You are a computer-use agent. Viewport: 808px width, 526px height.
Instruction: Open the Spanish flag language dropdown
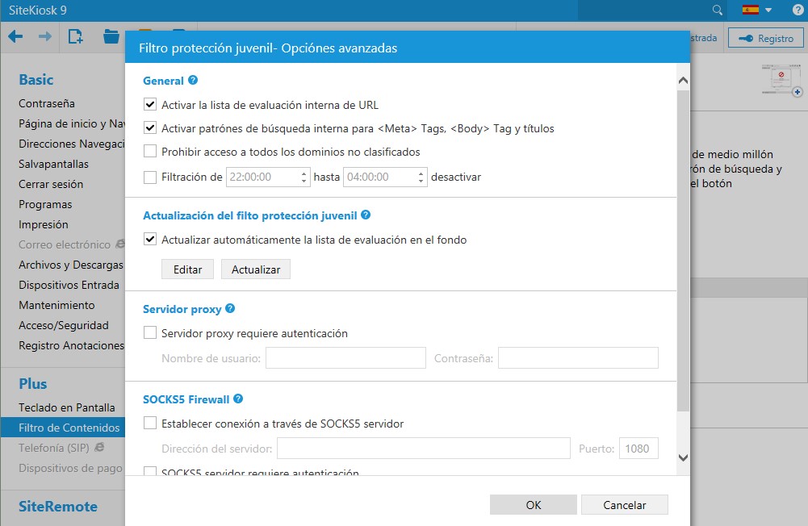(757, 10)
